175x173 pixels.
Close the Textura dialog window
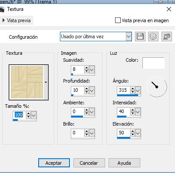point(169,9)
